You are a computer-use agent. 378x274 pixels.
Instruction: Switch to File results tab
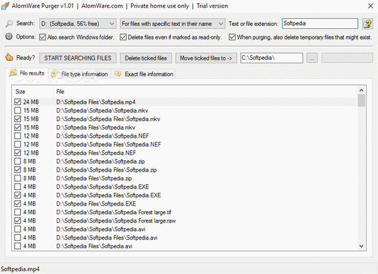coord(28,73)
